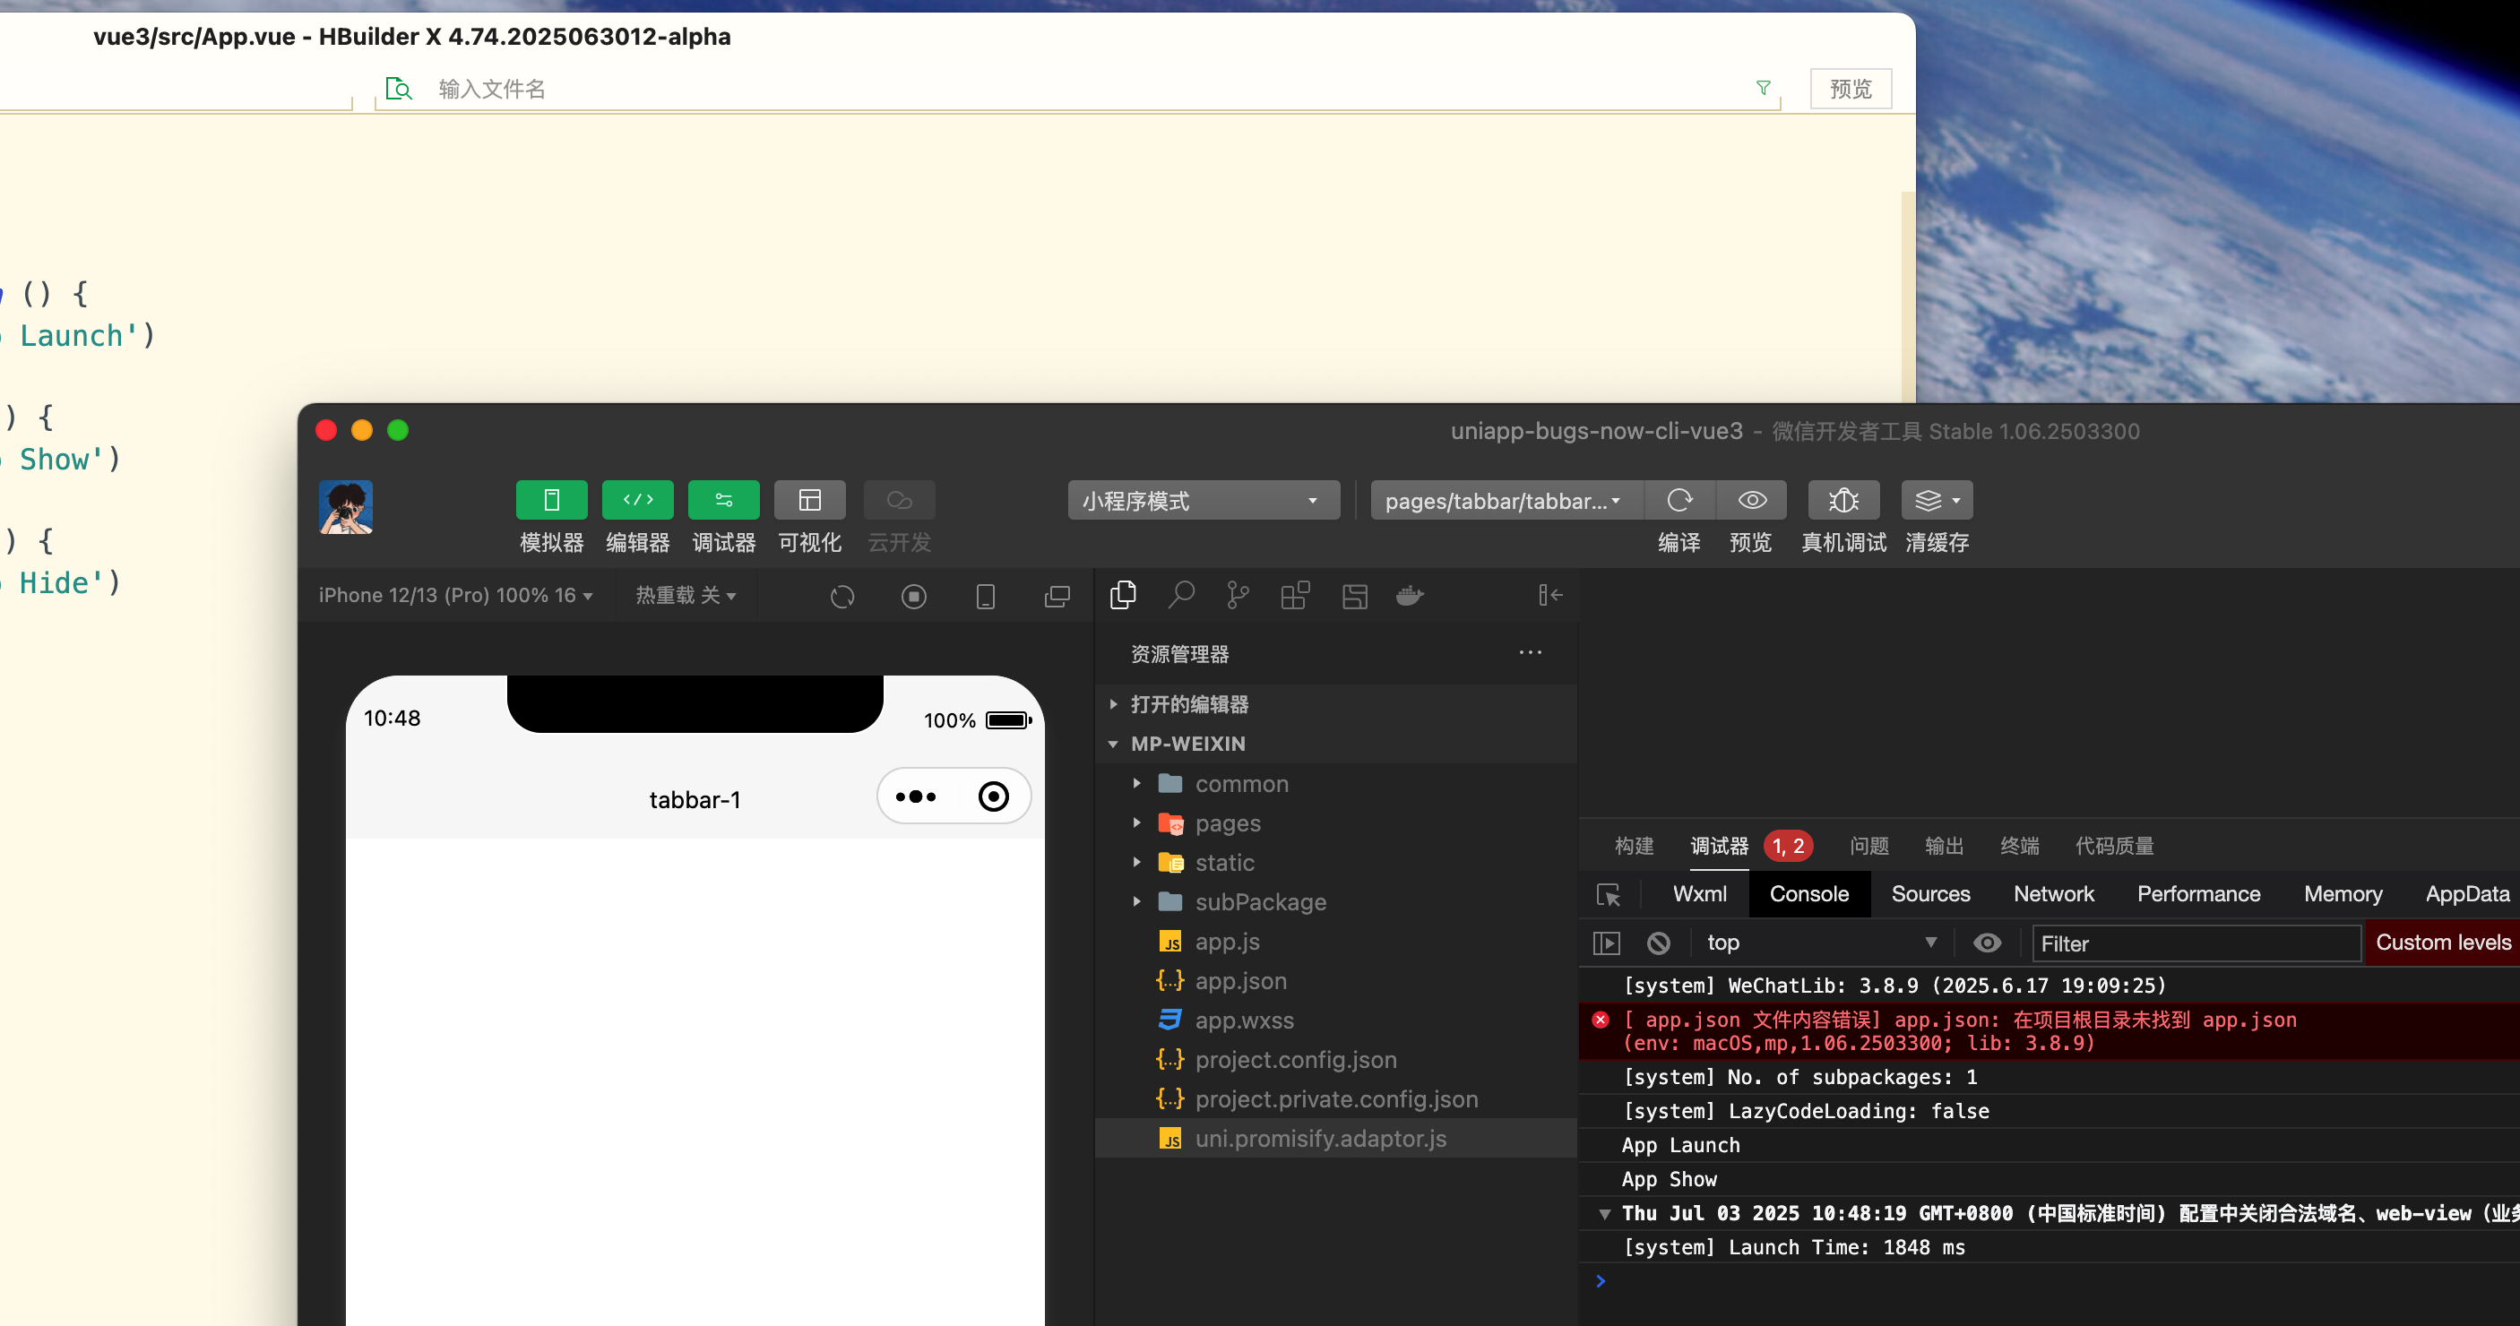Click the simulator stop icon
This screenshot has width=2520, height=1326.
[914, 596]
